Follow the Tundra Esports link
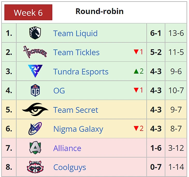The image size is (189, 177). point(81,72)
